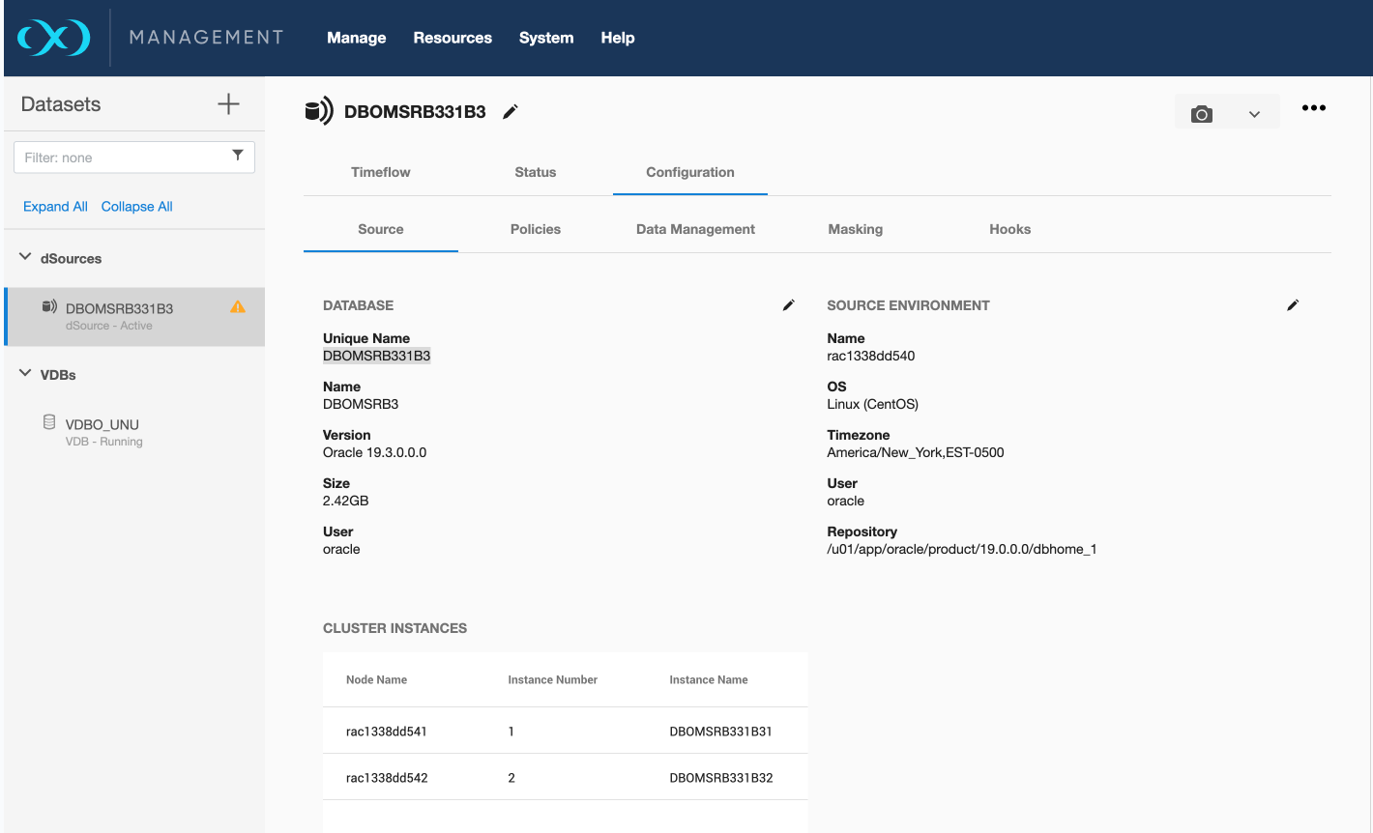Switch to the Policies sub-tab

click(x=535, y=229)
